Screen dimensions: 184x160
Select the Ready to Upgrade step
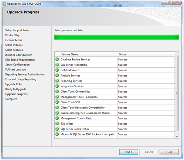(x=16, y=89)
